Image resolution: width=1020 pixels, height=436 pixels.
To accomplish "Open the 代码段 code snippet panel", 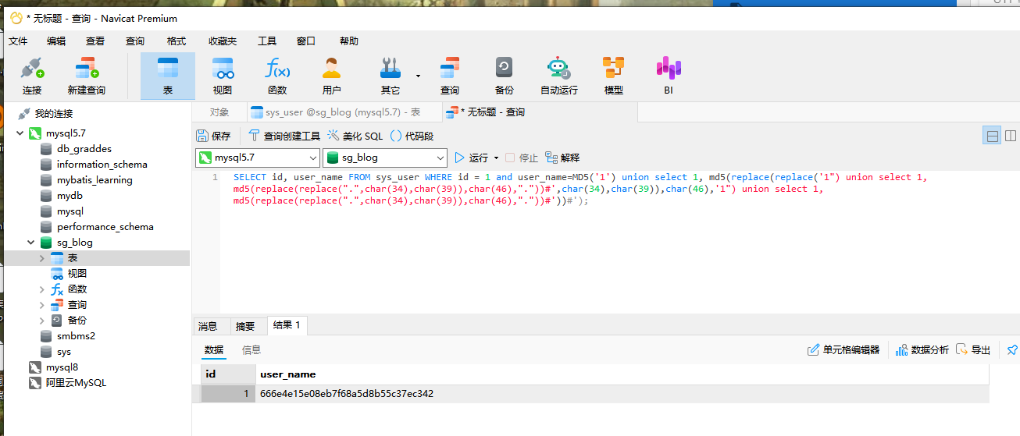I will pyautogui.click(x=412, y=136).
